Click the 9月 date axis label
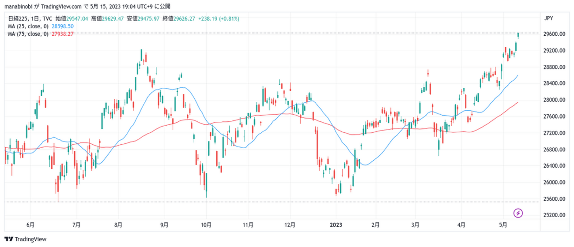Image resolution: width=574 pixels, height=247 pixels. [x=165, y=225]
